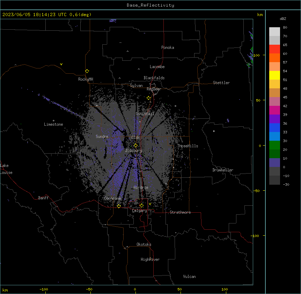Click the white plus marker west of Drumheller
The height and width of the screenshot is (294, 301).
click(x=214, y=131)
